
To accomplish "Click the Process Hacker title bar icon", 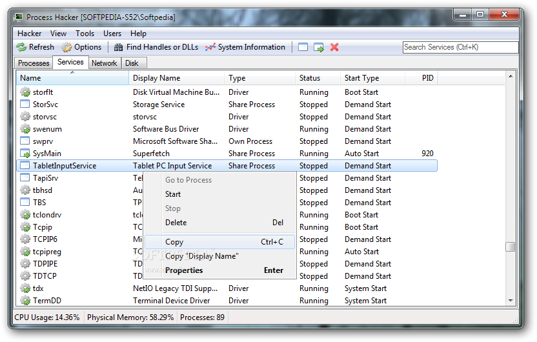I will coord(19,17).
